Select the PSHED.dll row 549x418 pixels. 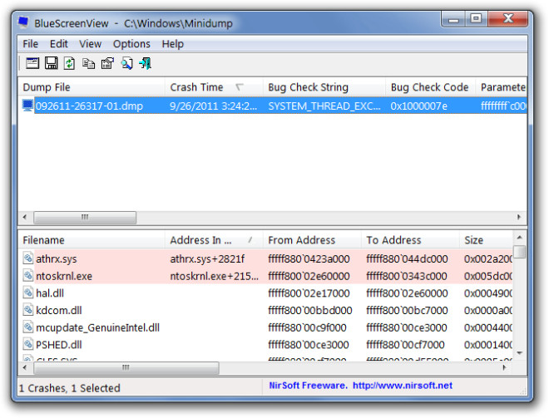point(265,344)
